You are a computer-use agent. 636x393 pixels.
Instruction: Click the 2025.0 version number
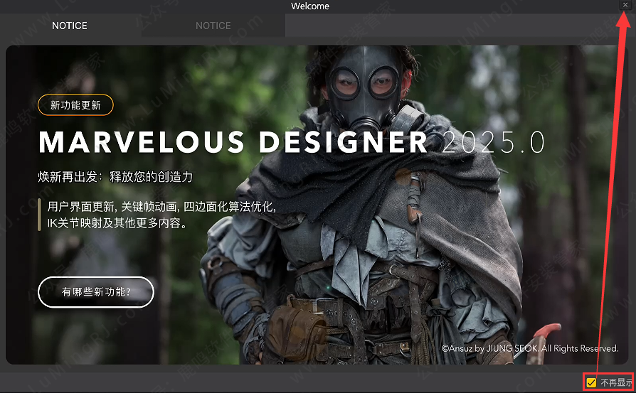[493, 143]
